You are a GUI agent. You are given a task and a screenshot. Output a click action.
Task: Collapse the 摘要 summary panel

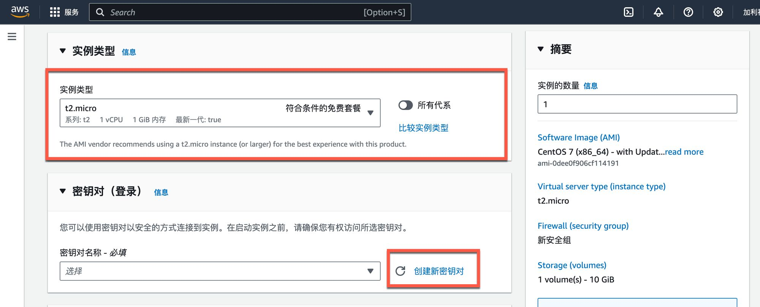pos(541,49)
